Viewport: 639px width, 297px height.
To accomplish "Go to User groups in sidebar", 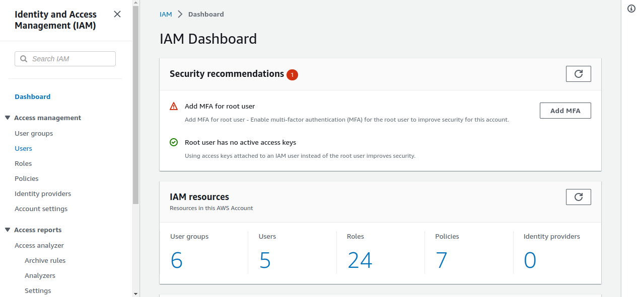I will (34, 133).
